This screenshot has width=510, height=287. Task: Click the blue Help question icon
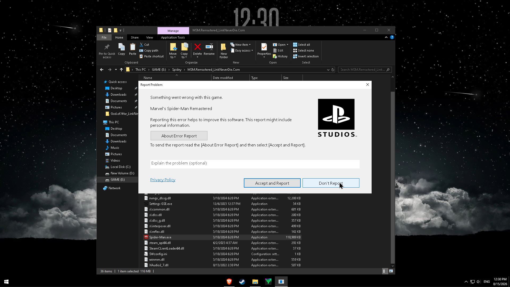392,37
